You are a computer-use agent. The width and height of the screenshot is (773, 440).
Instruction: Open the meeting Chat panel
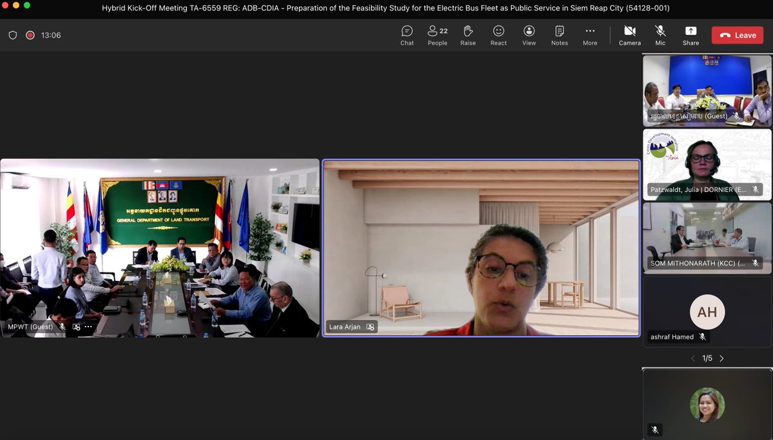click(x=407, y=35)
